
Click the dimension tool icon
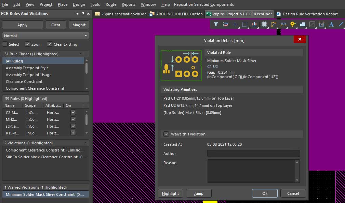click(x=321, y=24)
